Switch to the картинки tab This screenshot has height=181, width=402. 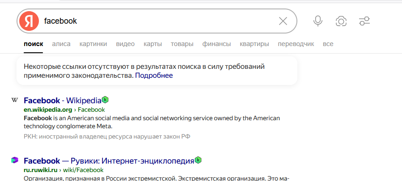93,44
